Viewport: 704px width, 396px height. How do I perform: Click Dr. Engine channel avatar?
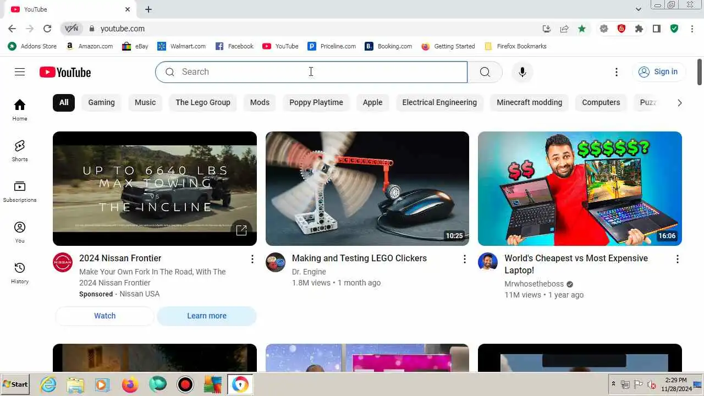pos(276,262)
